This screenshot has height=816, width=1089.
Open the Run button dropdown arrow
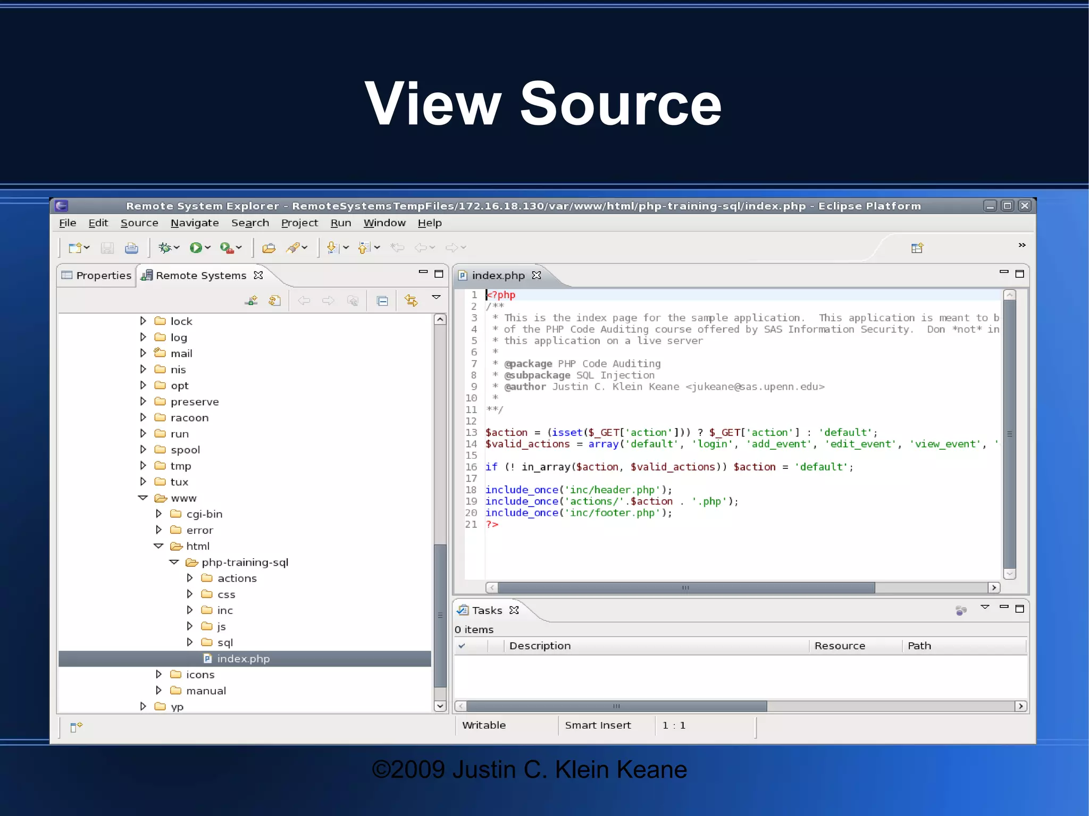click(x=208, y=248)
